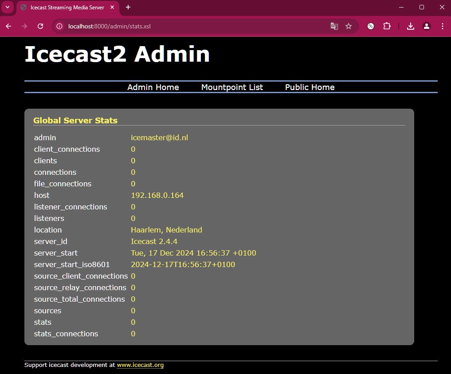The height and width of the screenshot is (374, 451).
Task: Click the Global Server Stats heading
Action: 75,120
